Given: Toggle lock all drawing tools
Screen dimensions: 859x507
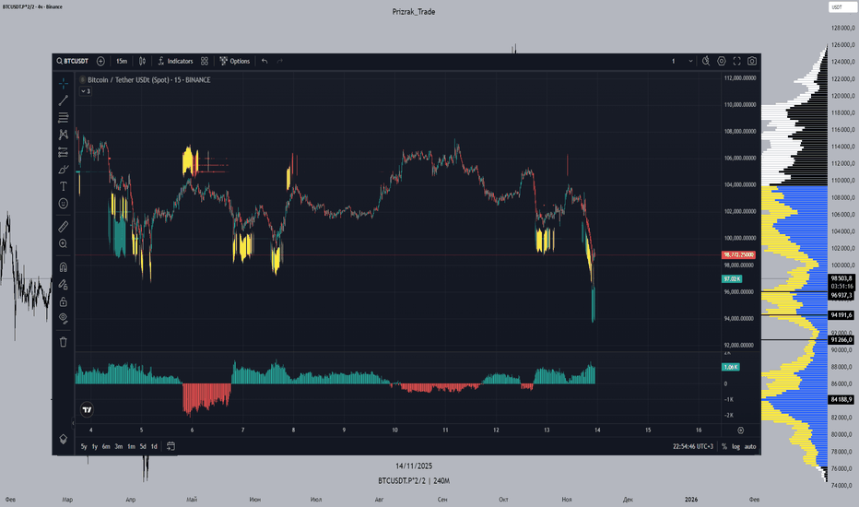Looking at the screenshot, I should coord(63,301).
